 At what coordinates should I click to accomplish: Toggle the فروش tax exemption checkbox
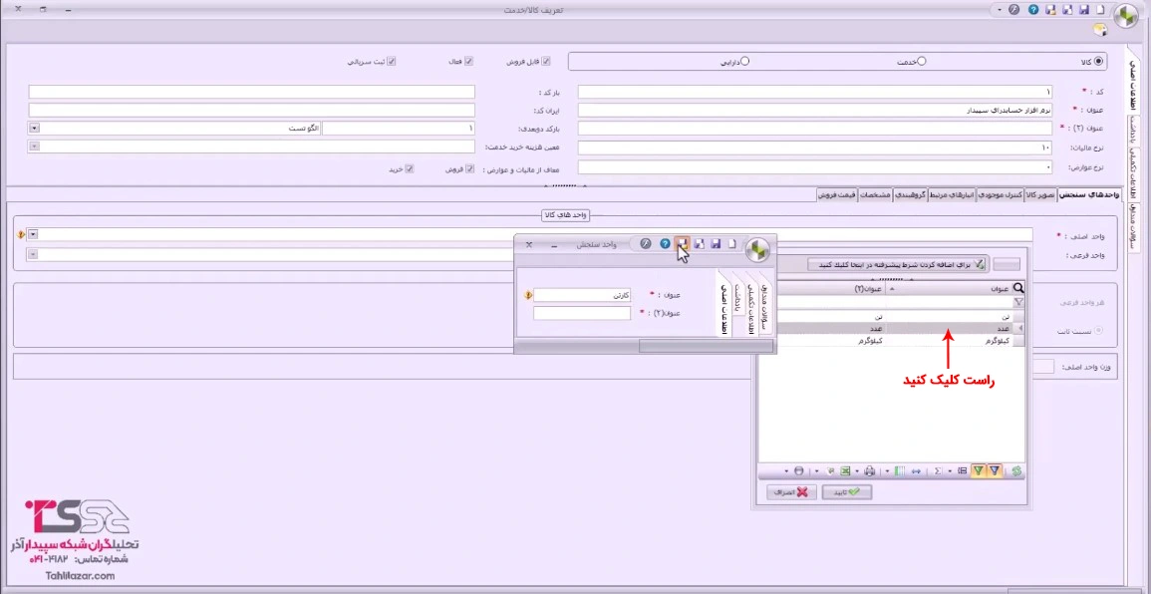tap(468, 168)
